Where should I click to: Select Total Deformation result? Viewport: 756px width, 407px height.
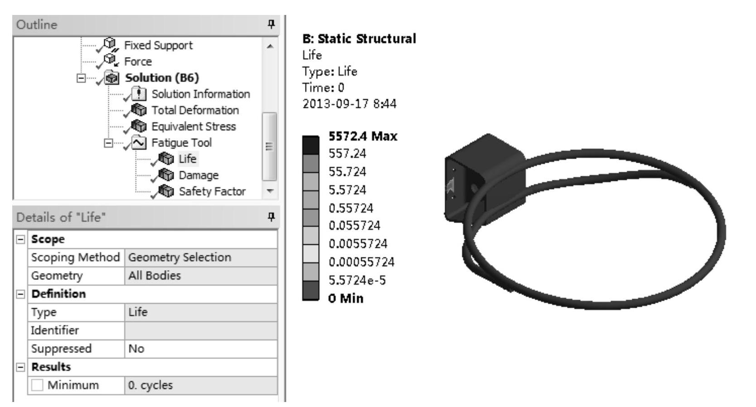tap(195, 111)
